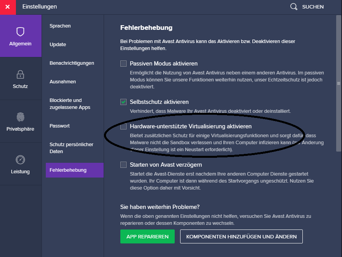Click KOMPONENTEN HINZUFÜGEN UND ÄNDERN button
Viewport: 342px width, 257px height.
[x=241, y=236]
